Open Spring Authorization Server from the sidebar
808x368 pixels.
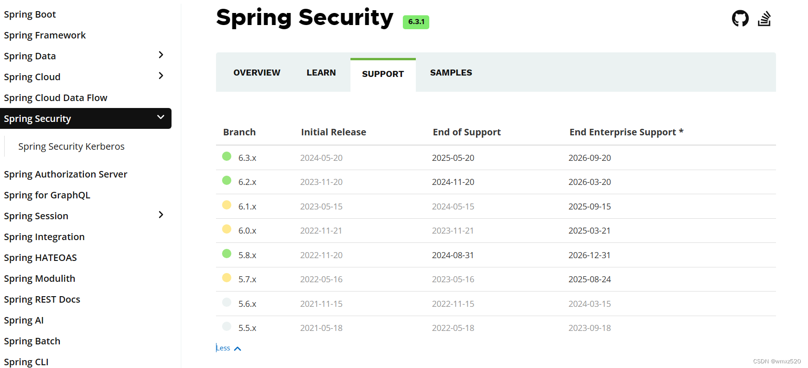(65, 174)
